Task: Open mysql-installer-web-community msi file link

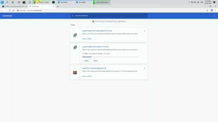Action: tap(97, 31)
